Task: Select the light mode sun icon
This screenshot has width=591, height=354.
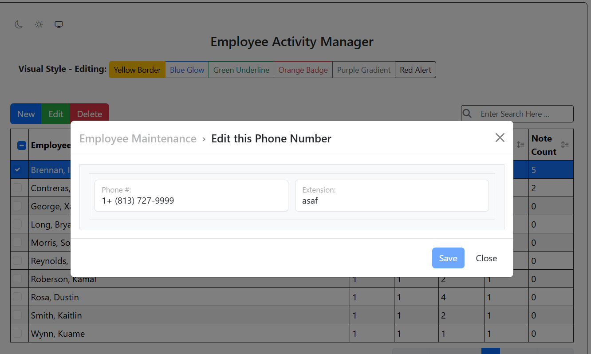Action: tap(39, 24)
